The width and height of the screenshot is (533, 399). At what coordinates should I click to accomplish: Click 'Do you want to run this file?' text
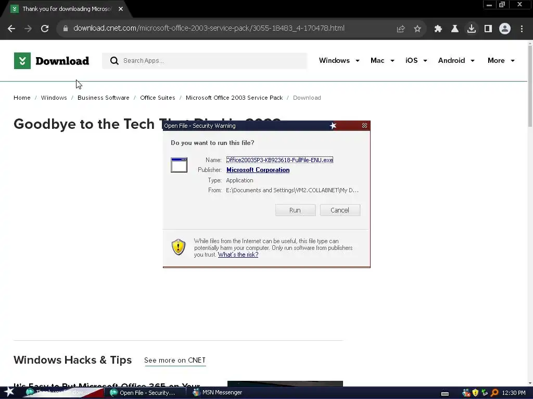point(212,143)
